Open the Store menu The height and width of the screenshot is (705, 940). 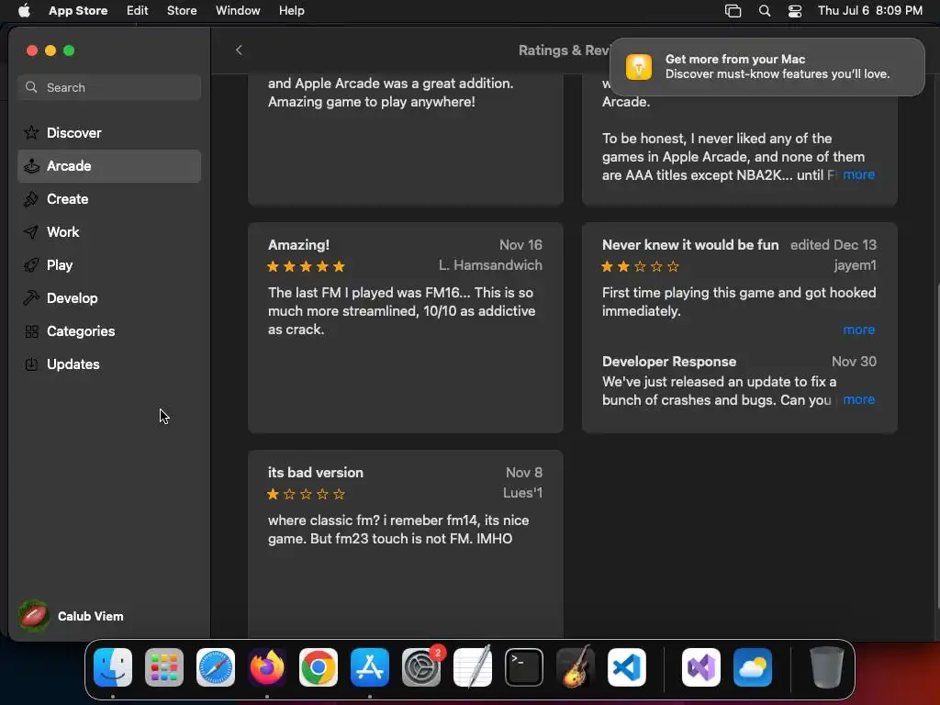click(x=182, y=11)
